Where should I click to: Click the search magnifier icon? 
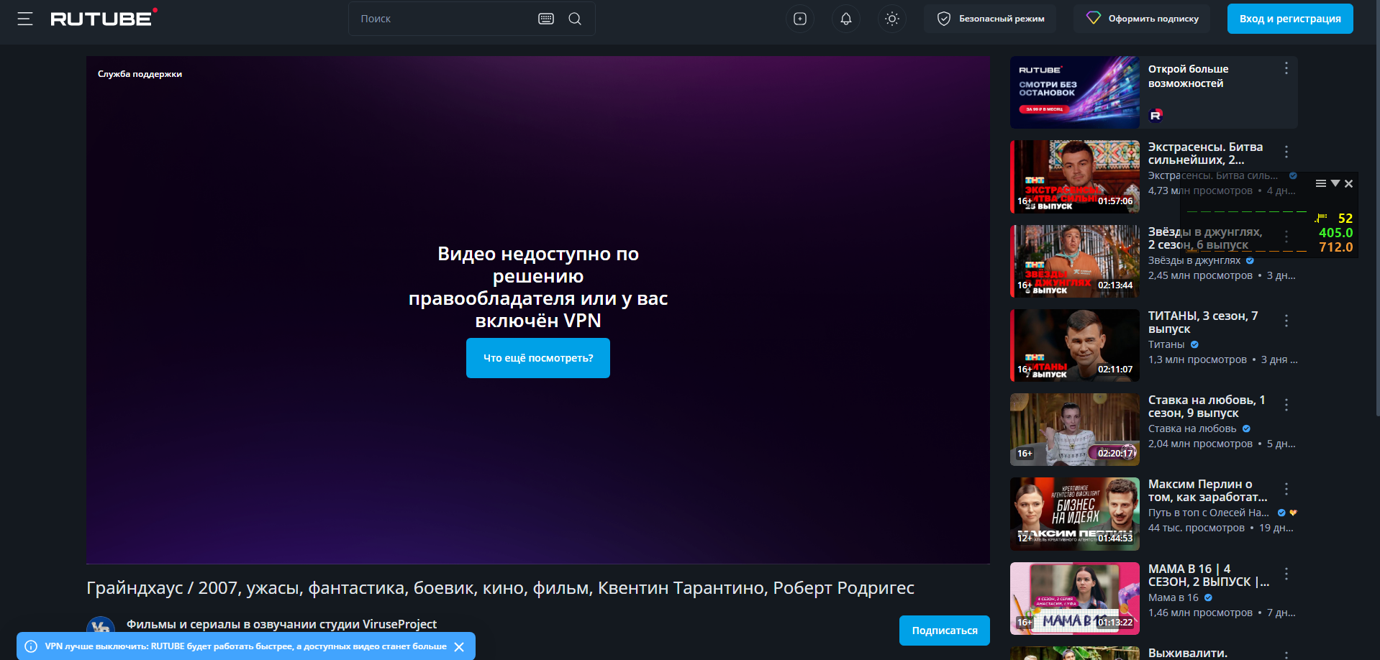coord(575,19)
